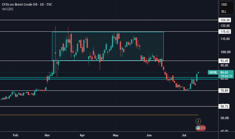Click the Jun label on time axis
This screenshot has width=235, height=139.
pos(149,135)
